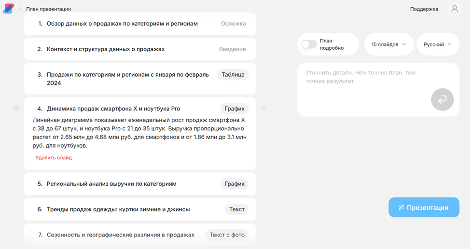470x249 pixels.
Task: Open the Текст type selector on slide 6
Action: pyautogui.click(x=237, y=209)
